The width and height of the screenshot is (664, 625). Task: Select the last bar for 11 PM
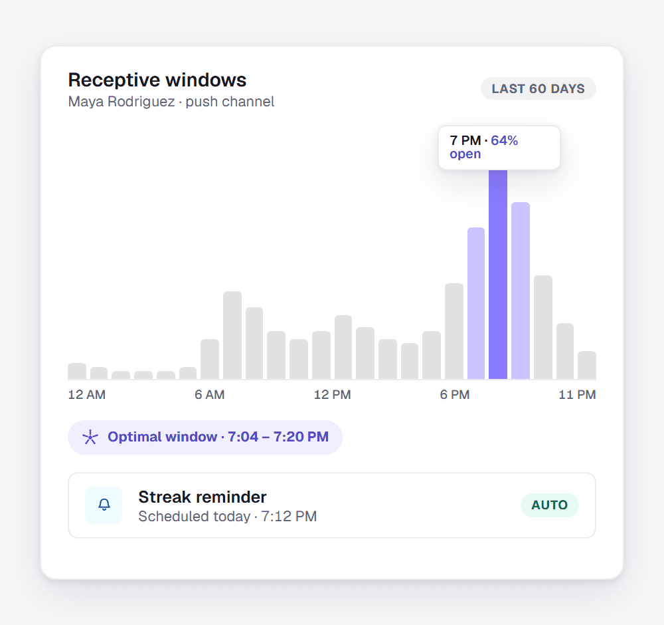tap(587, 365)
